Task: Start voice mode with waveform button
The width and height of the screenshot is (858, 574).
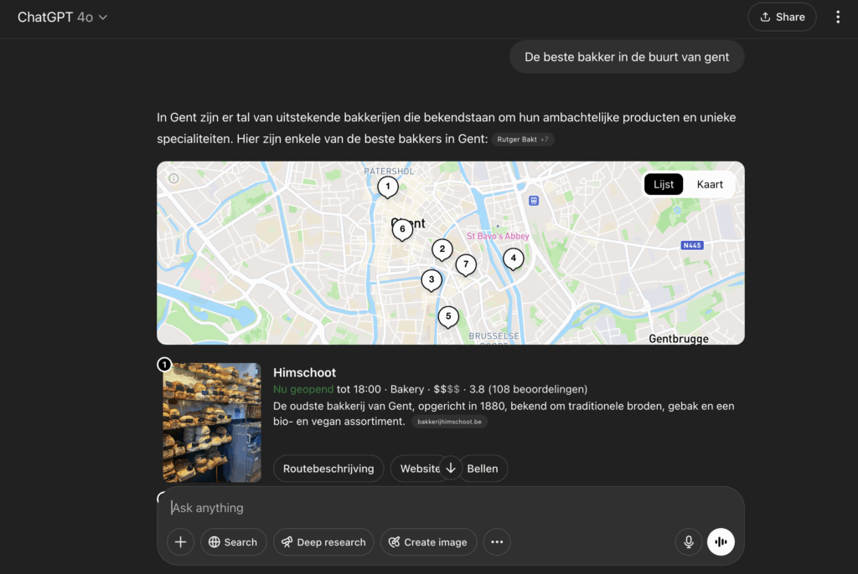Action: click(721, 541)
